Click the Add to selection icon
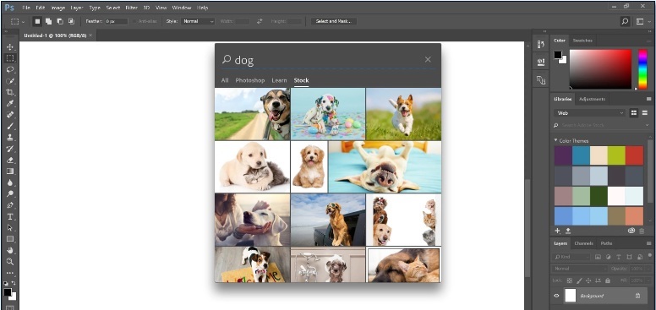656x310 pixels. pyautogui.click(x=48, y=21)
